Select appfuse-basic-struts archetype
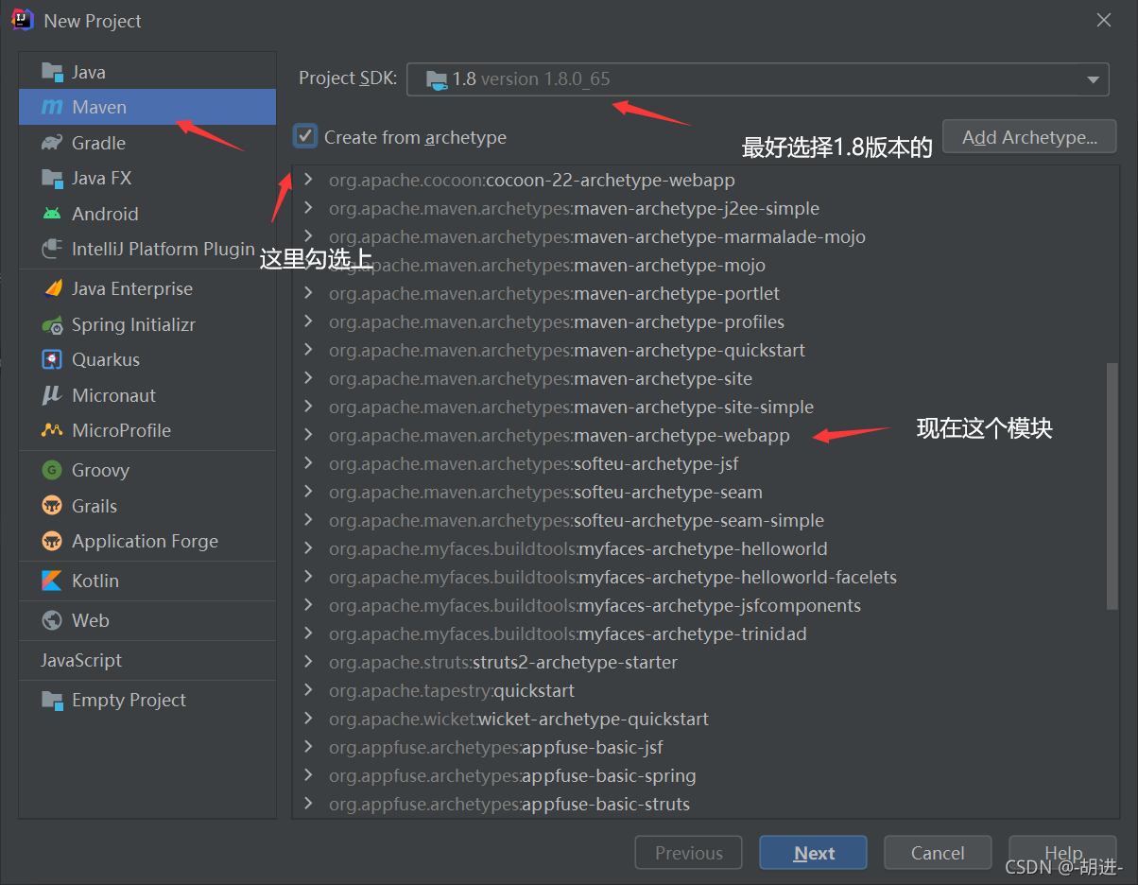 coord(509,804)
